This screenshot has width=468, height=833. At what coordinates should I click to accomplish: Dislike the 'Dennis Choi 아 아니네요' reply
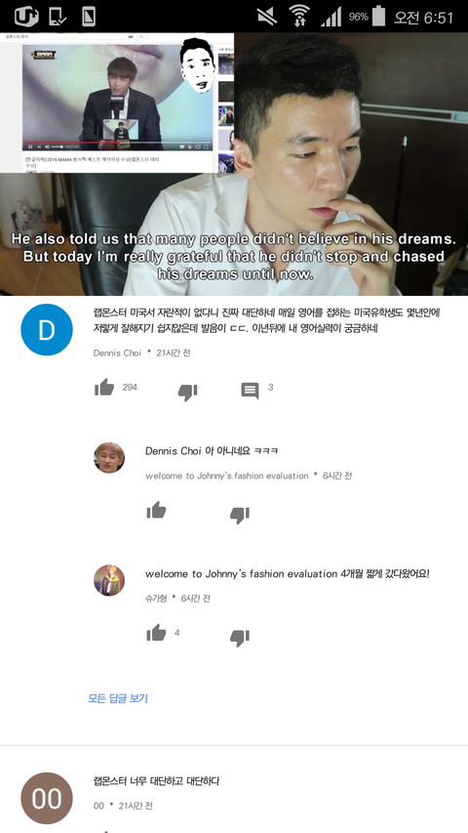[239, 516]
